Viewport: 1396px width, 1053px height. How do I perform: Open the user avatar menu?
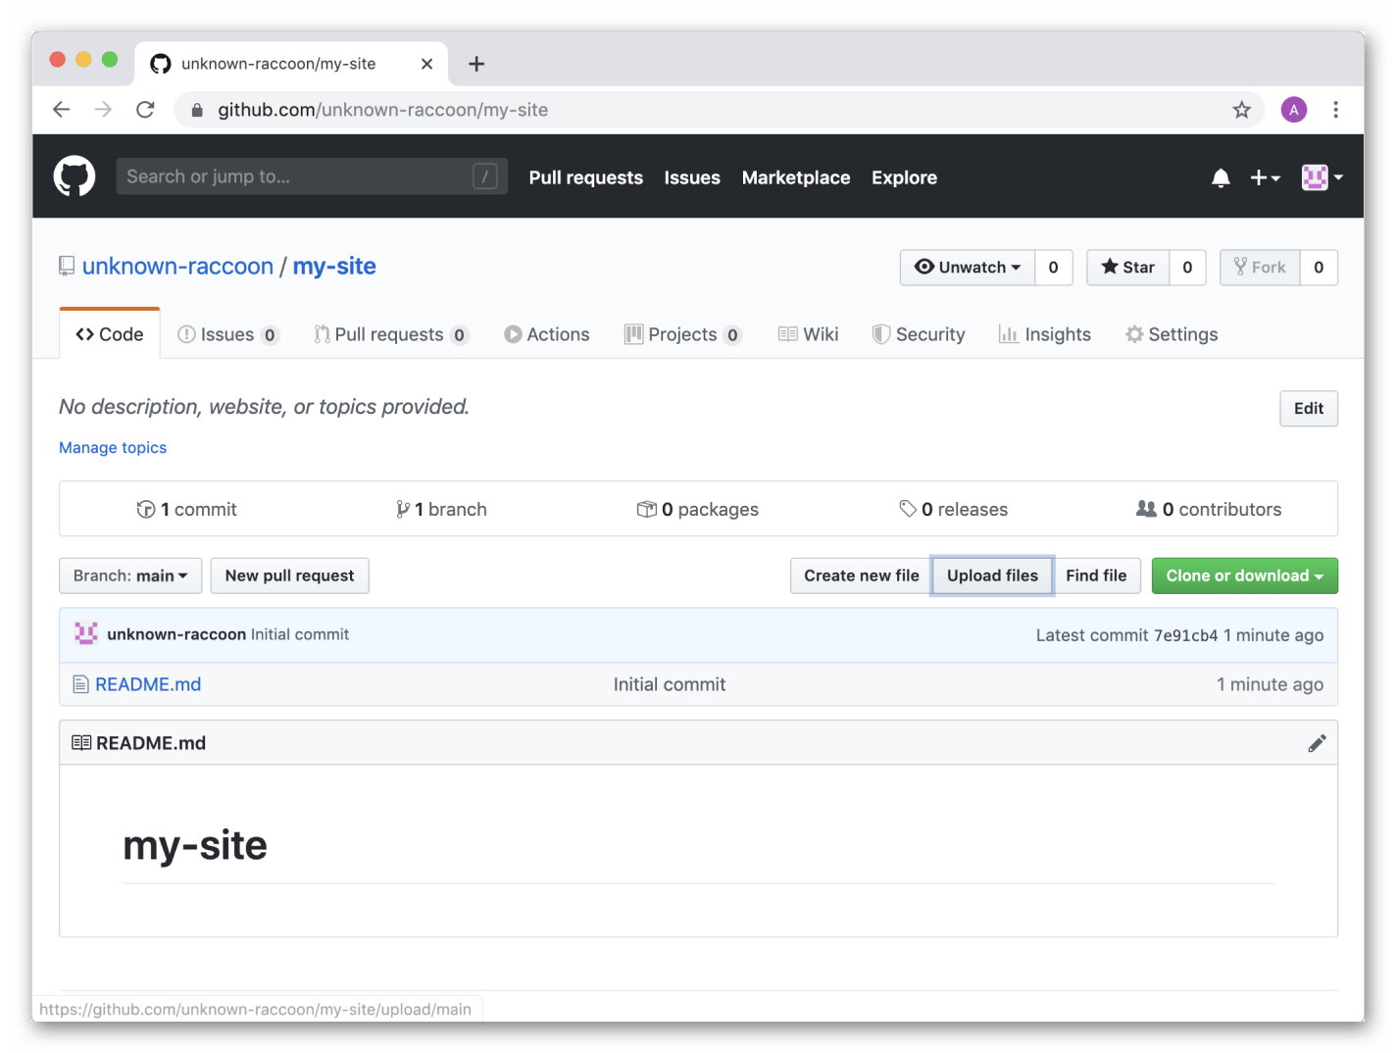coord(1321,177)
